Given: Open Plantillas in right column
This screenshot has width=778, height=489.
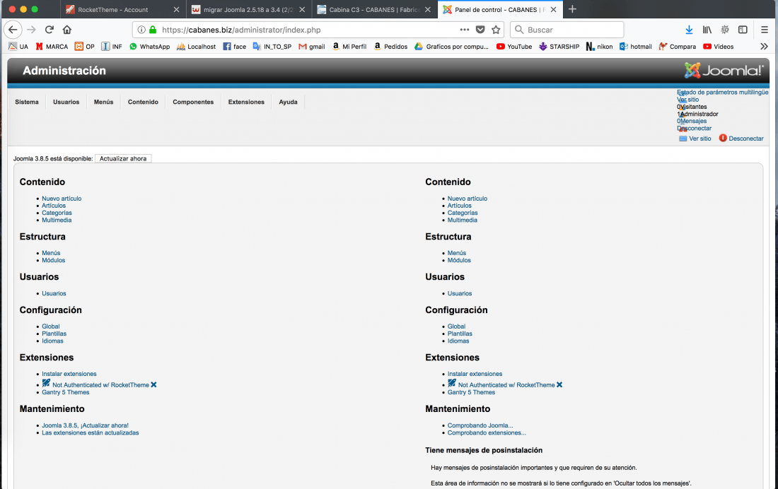Looking at the screenshot, I should (x=460, y=334).
